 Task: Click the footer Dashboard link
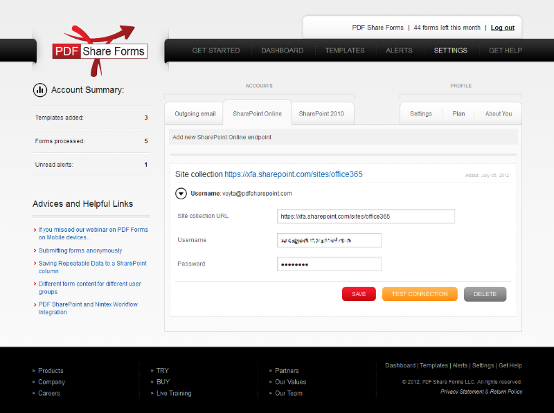(x=400, y=365)
